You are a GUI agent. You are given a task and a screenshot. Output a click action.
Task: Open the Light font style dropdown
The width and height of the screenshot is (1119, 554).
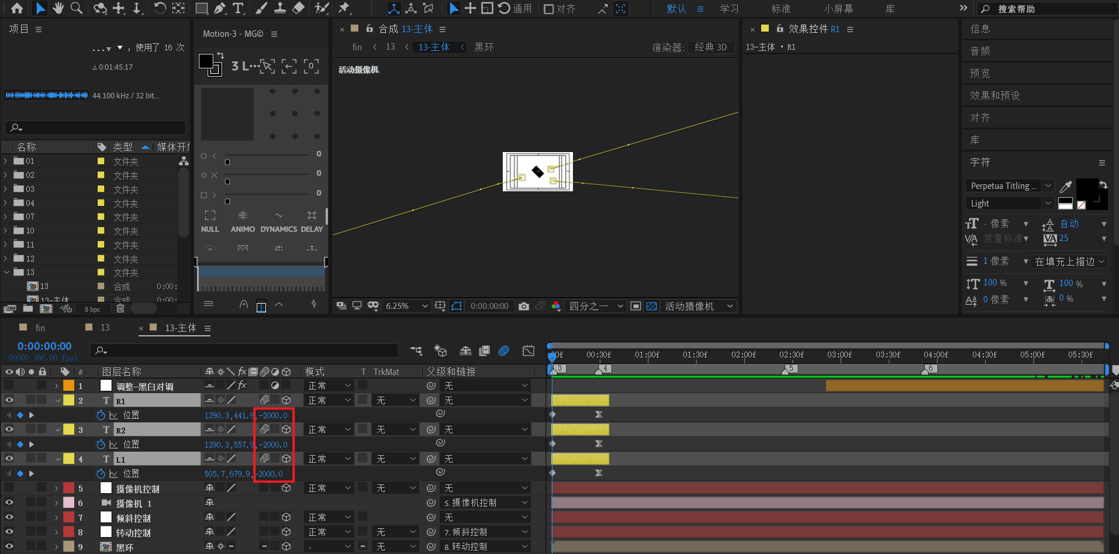click(1009, 203)
